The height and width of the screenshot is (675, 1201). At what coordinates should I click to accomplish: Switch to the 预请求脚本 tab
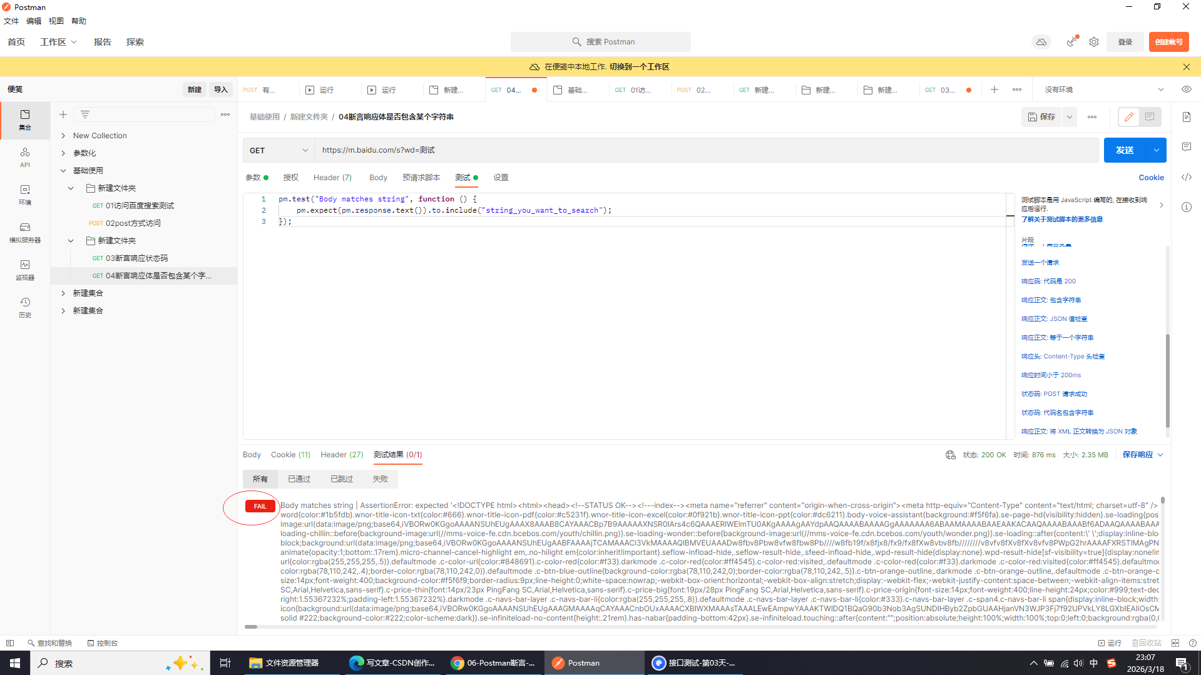421,178
